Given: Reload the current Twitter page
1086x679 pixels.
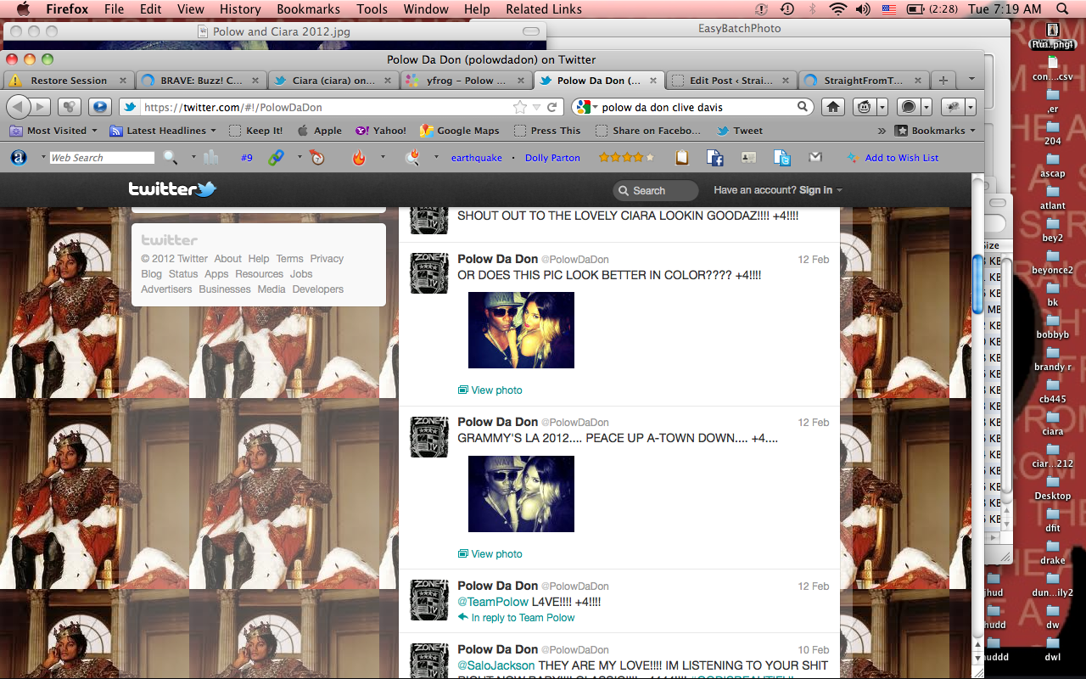Looking at the screenshot, I should tap(552, 107).
